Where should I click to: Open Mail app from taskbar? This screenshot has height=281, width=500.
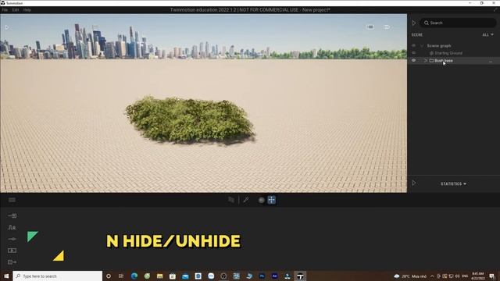185,276
